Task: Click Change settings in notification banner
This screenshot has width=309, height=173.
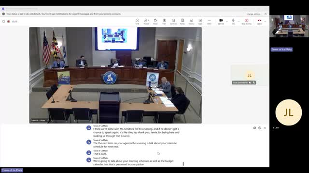Action: [x=253, y=14]
